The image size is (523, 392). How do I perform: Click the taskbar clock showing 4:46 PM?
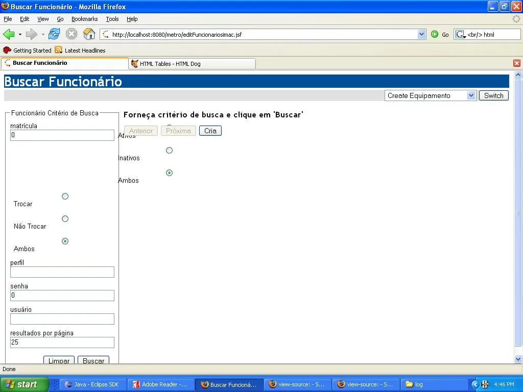coord(504,384)
